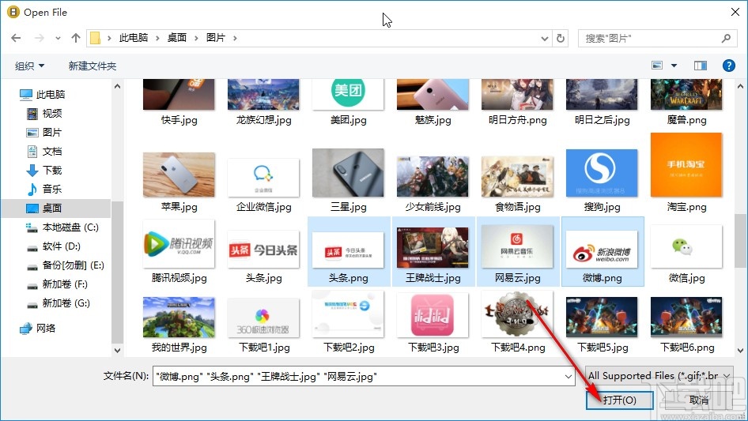Select 桌面 in the address breadcrumb
The image size is (748, 421).
(x=177, y=38)
